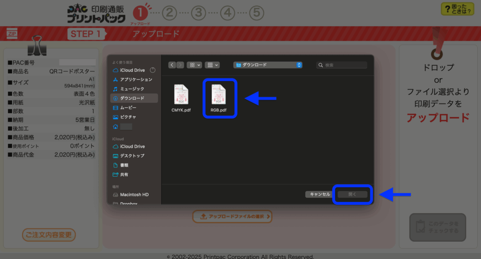This screenshot has width=481, height=259.
Task: Go forward using the right chevron
Action: pyautogui.click(x=180, y=65)
